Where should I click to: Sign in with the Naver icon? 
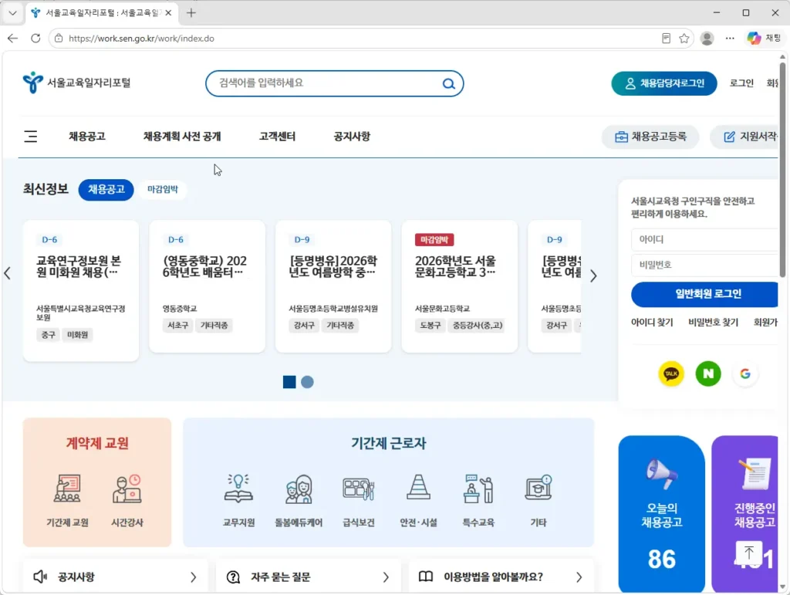click(x=708, y=374)
